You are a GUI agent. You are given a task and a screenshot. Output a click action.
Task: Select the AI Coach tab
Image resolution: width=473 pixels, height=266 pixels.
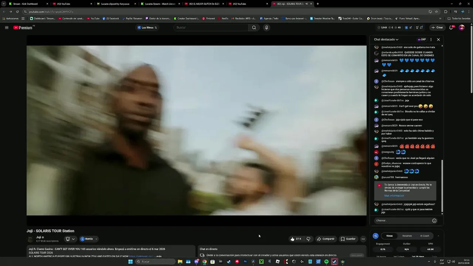425,236
